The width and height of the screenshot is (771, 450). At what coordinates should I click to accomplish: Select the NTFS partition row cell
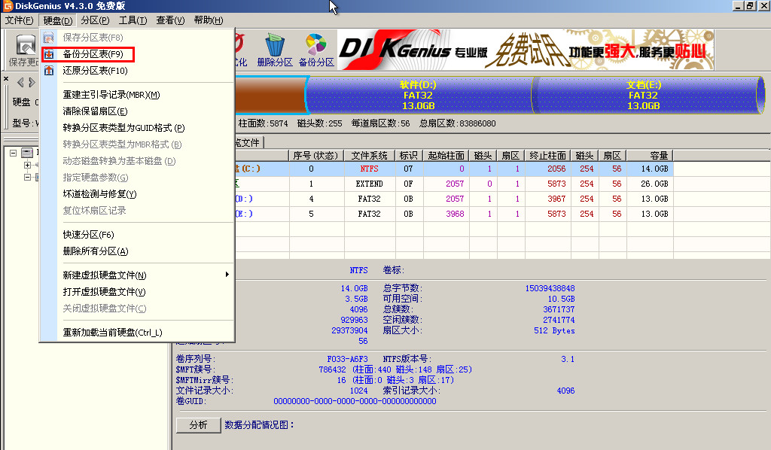(369, 169)
